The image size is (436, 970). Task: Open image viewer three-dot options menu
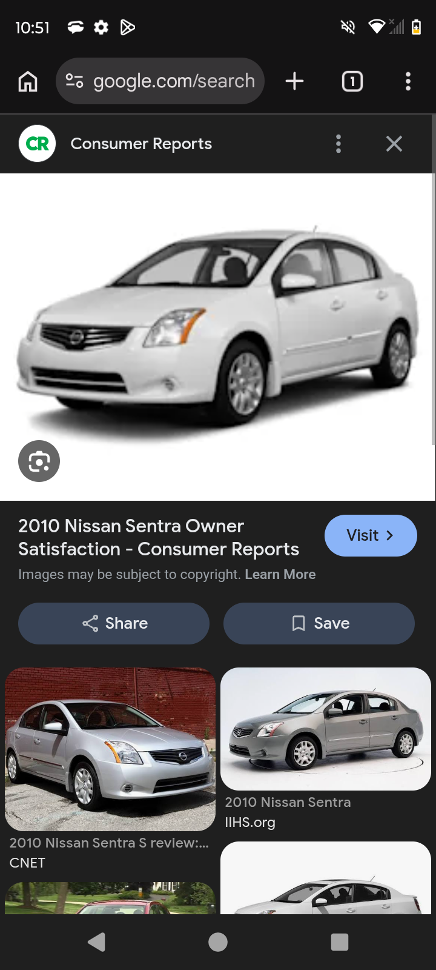coord(339,144)
